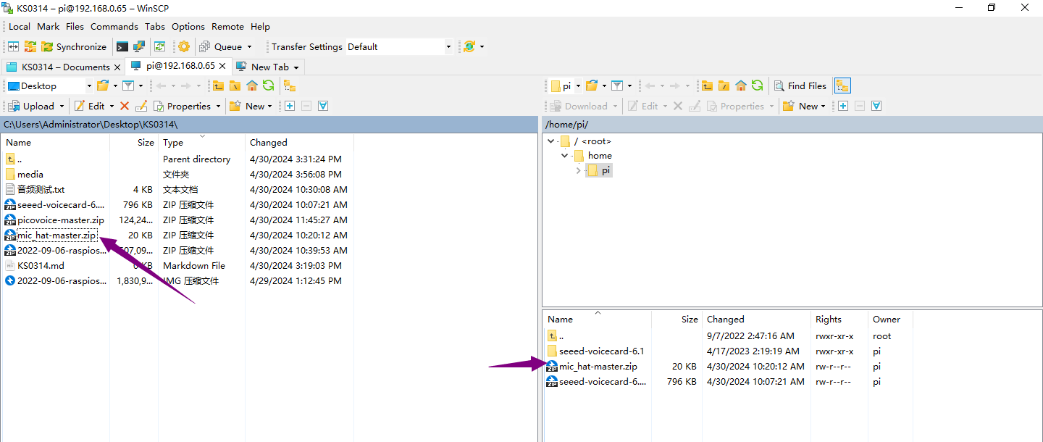Select remote file mic_hat-master.zip

click(x=598, y=366)
